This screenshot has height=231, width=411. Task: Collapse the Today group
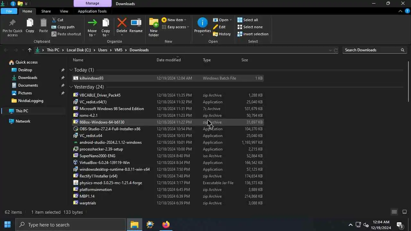71,70
